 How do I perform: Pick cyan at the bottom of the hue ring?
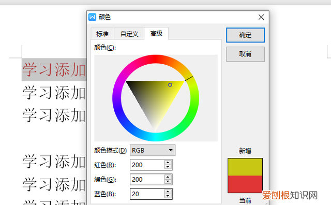pyautogui.click(x=156, y=137)
